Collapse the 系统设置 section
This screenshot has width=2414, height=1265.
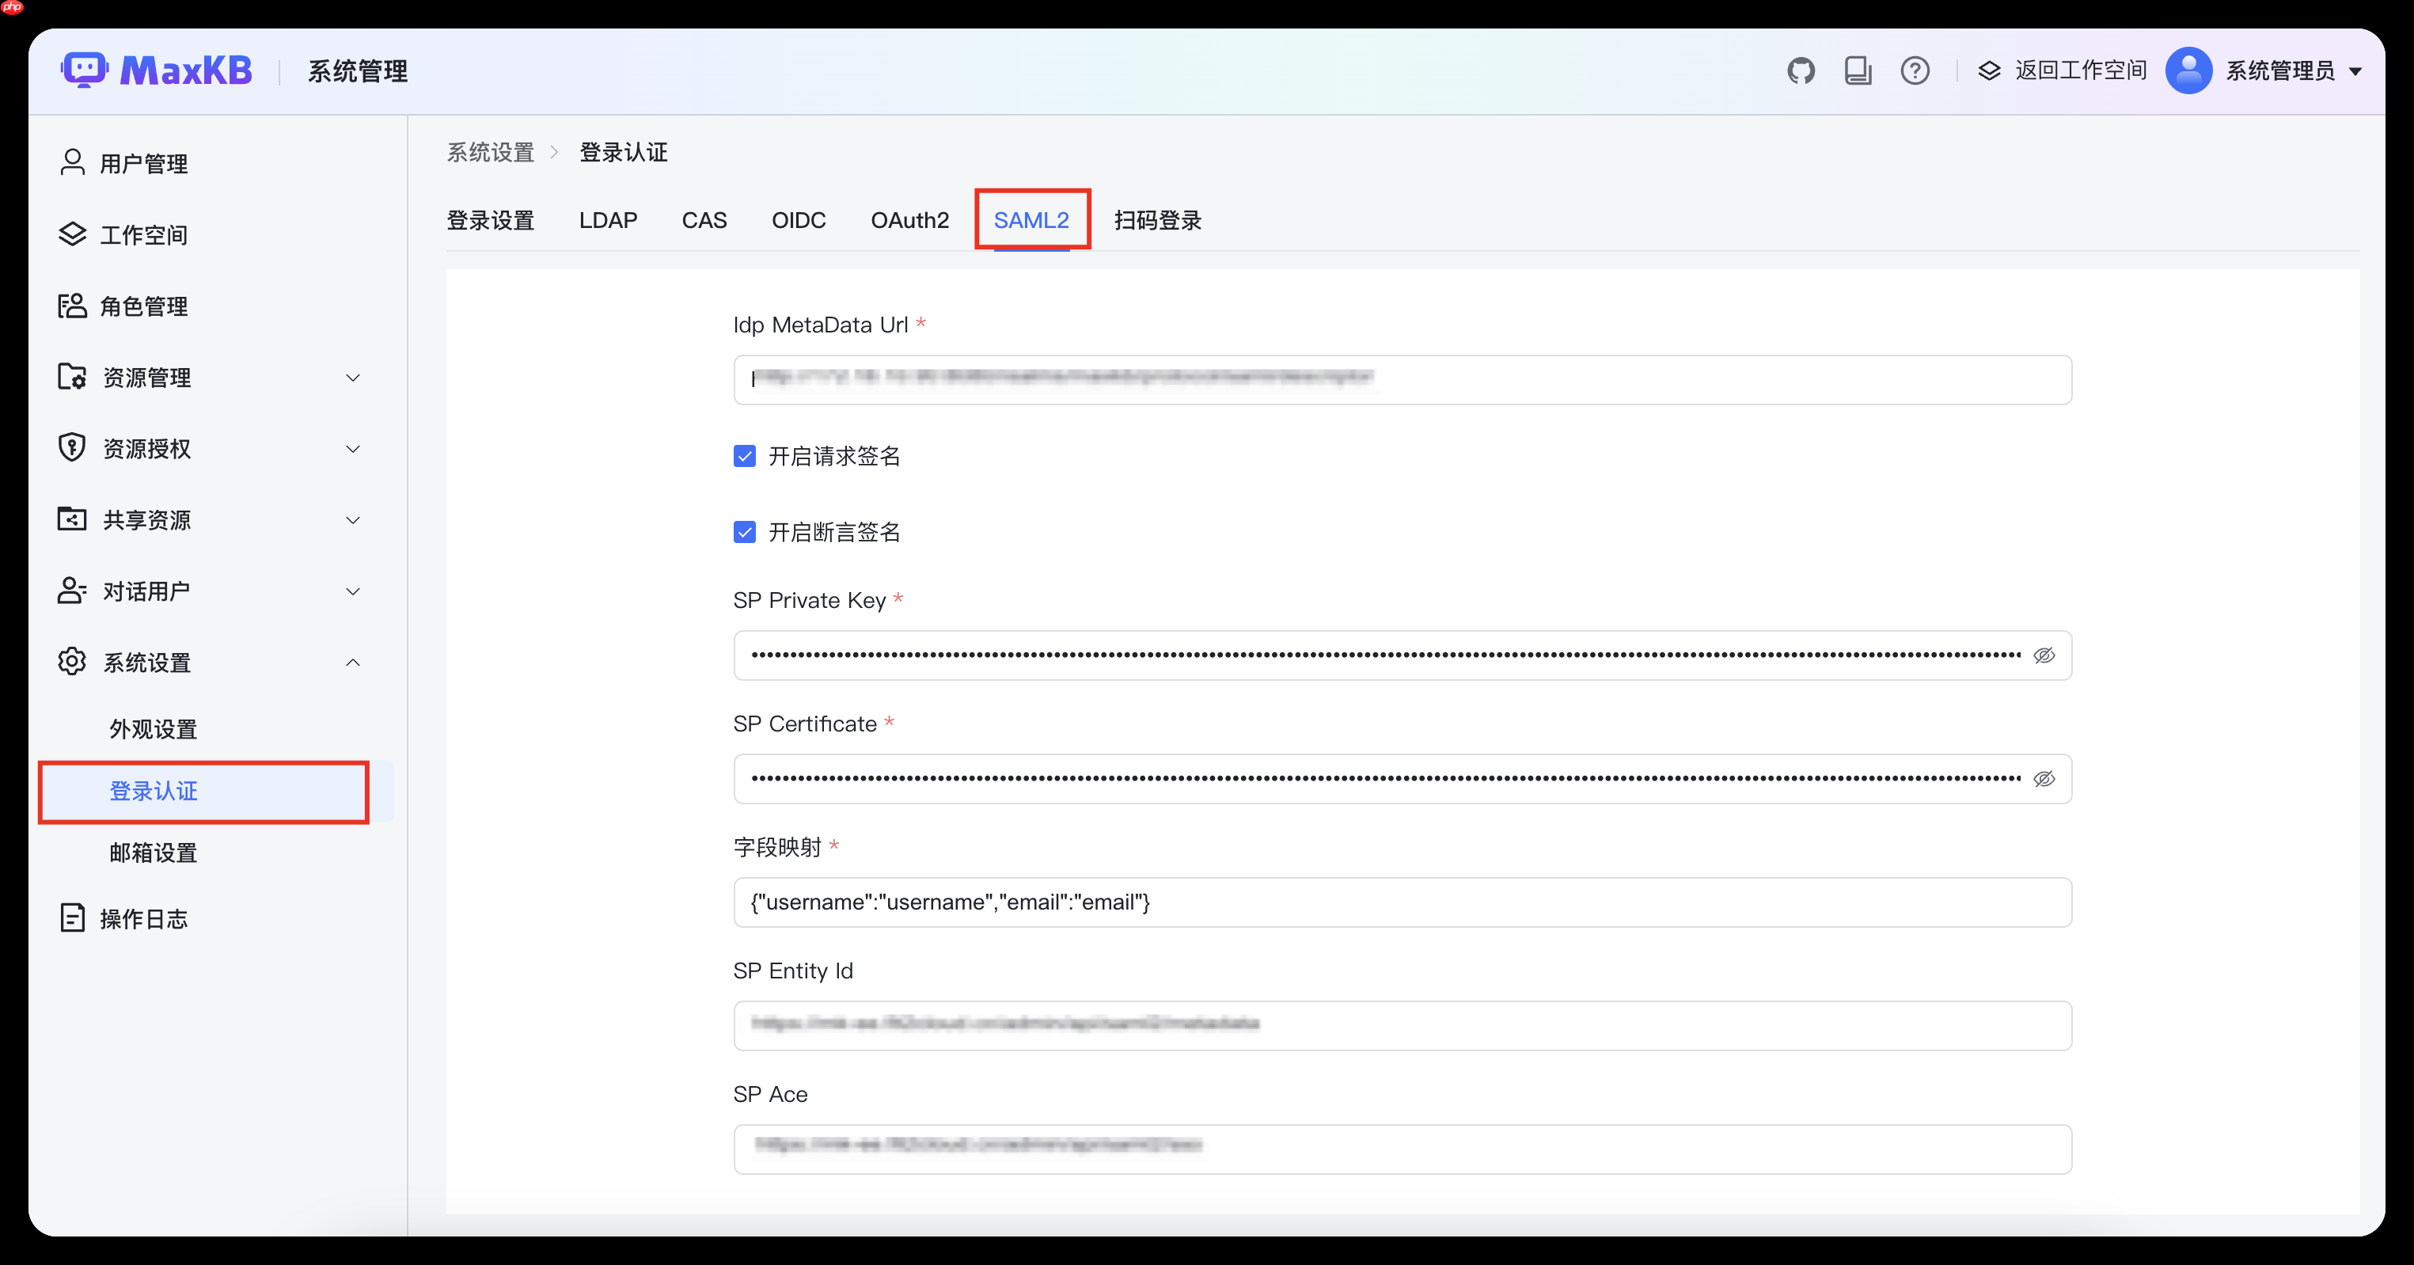353,662
